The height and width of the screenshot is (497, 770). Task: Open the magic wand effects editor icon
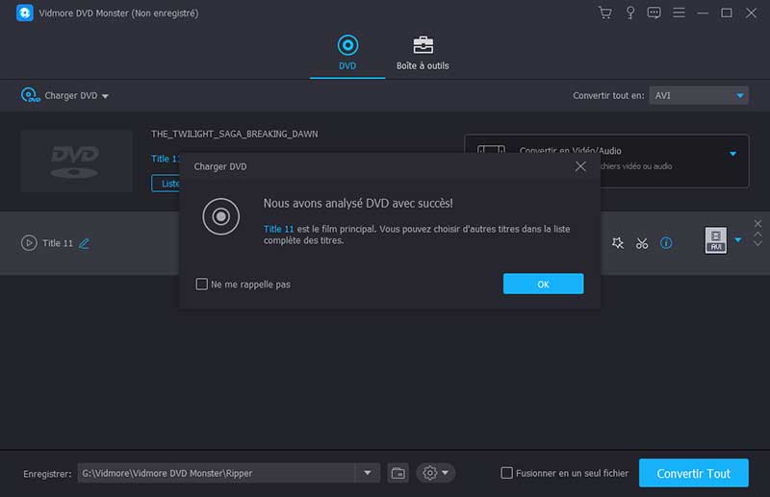618,243
